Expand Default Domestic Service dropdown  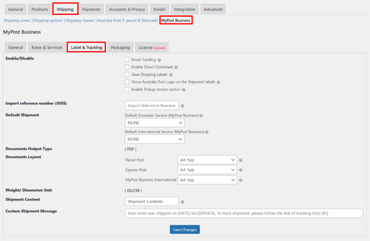click(155, 123)
